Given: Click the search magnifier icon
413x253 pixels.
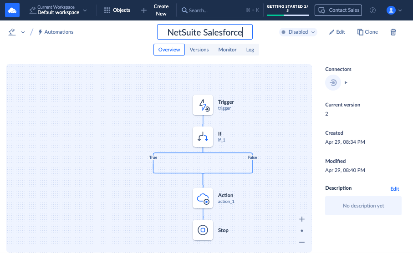Looking at the screenshot, I should (x=184, y=10).
